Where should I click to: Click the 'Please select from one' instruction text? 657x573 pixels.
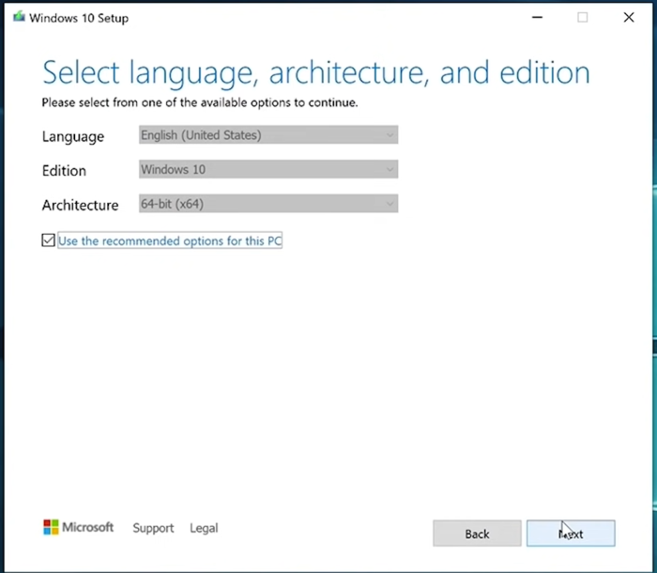200,102
